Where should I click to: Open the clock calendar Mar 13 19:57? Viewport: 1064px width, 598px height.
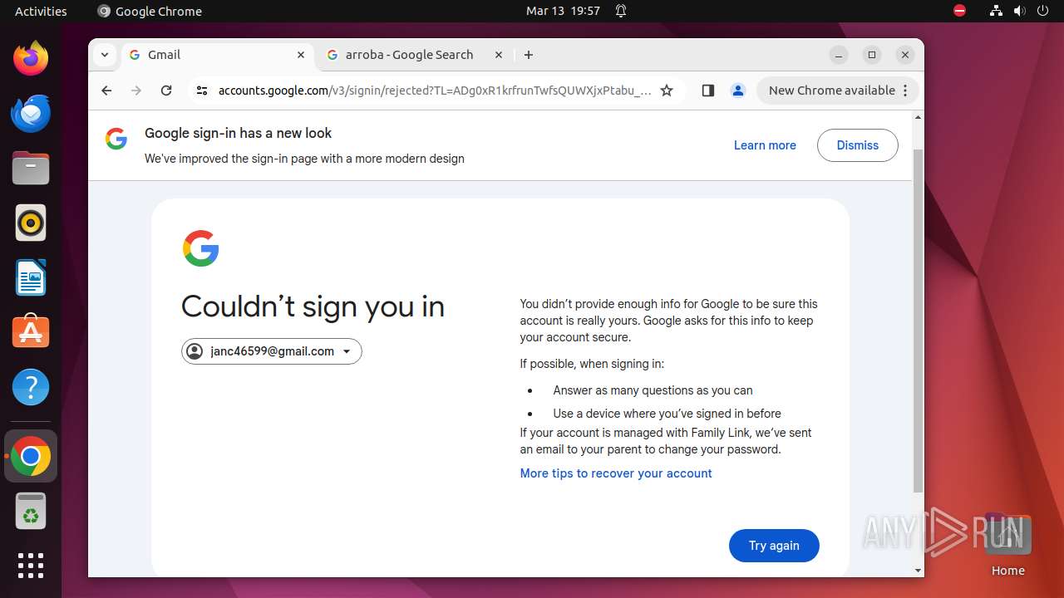563,11
